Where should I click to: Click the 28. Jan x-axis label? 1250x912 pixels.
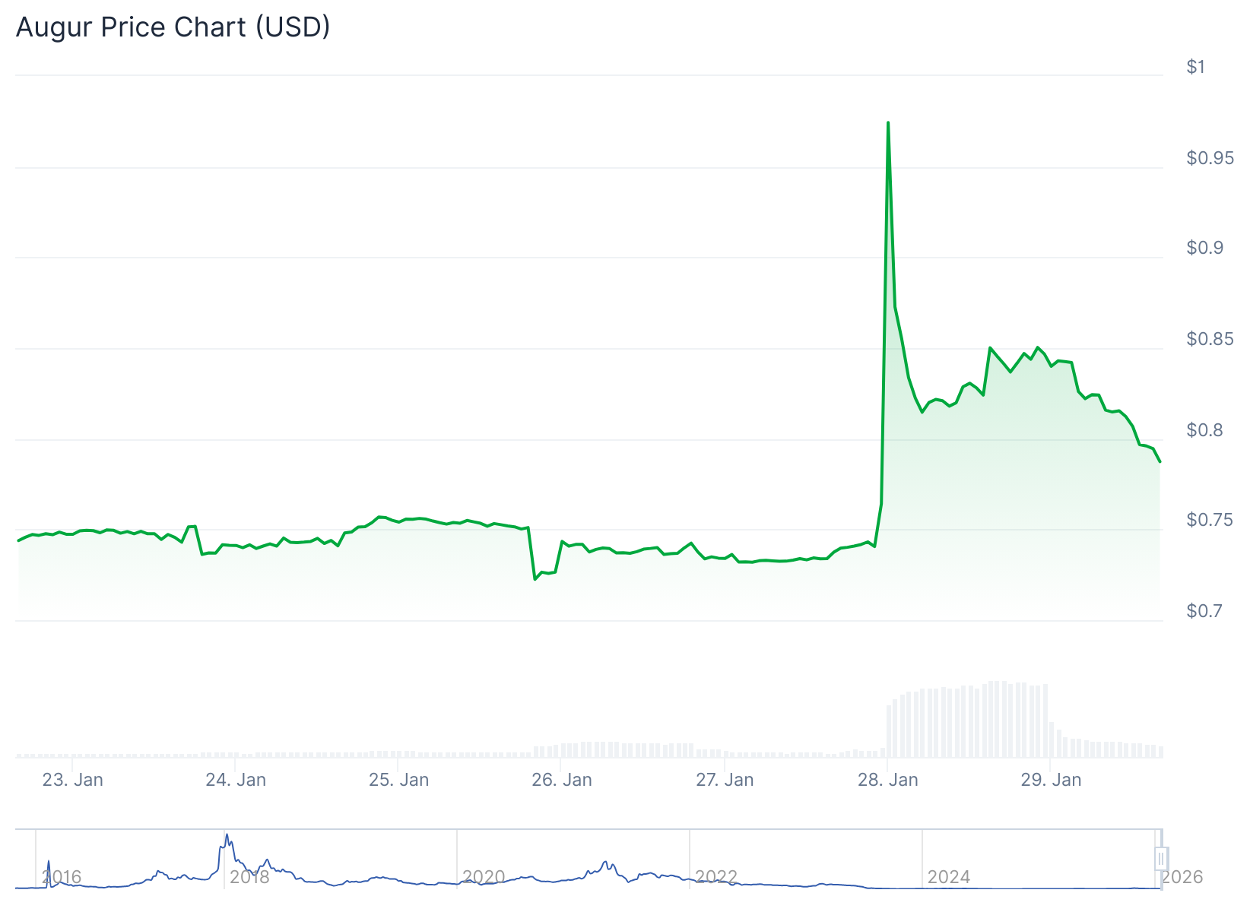point(888,780)
